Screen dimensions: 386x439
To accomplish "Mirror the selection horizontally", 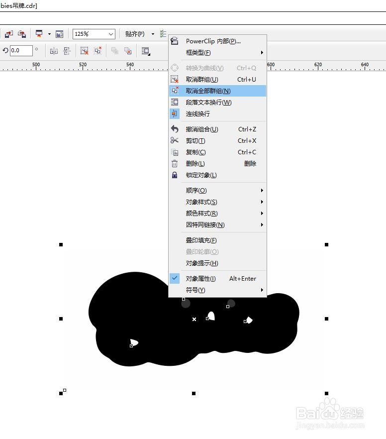I will pyautogui.click(x=54, y=51).
